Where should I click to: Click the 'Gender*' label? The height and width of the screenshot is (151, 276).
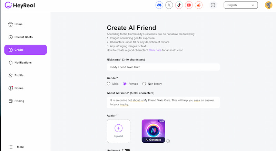tap(112, 78)
